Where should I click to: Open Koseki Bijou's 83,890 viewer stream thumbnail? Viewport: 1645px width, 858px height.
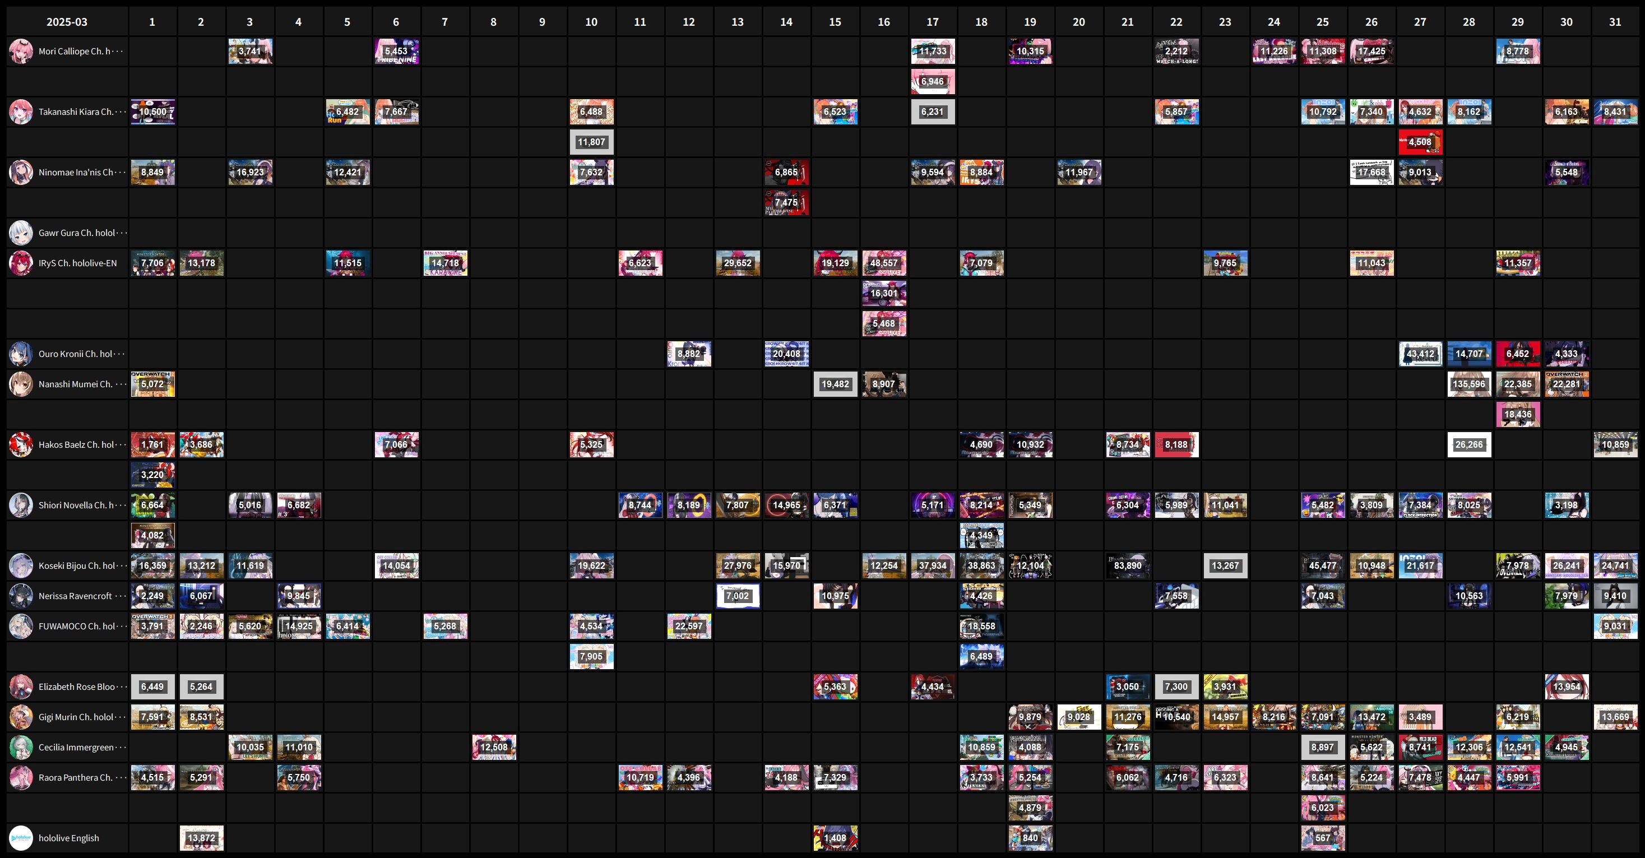tap(1128, 565)
